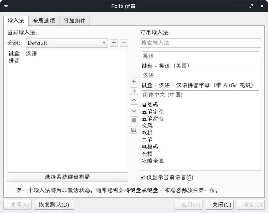Image resolution: width=268 pixels, height=213 pixels.
Task: Switch to 附加组件 tab
Action: 75,21
